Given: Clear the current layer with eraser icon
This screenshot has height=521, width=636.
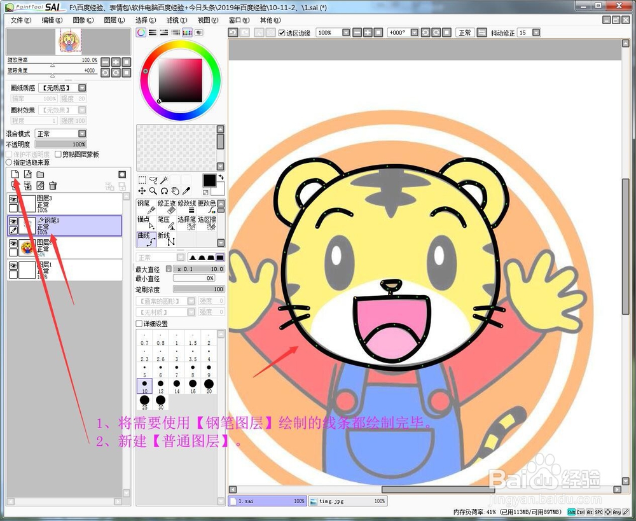Looking at the screenshot, I should pyautogui.click(x=40, y=186).
